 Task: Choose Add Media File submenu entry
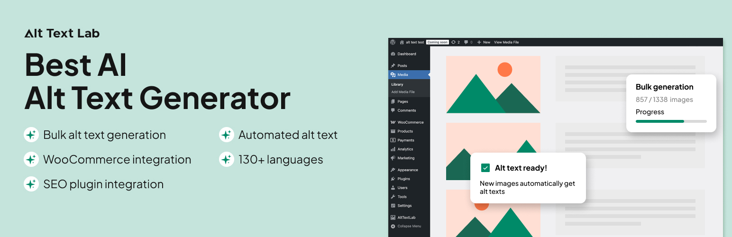tap(403, 92)
